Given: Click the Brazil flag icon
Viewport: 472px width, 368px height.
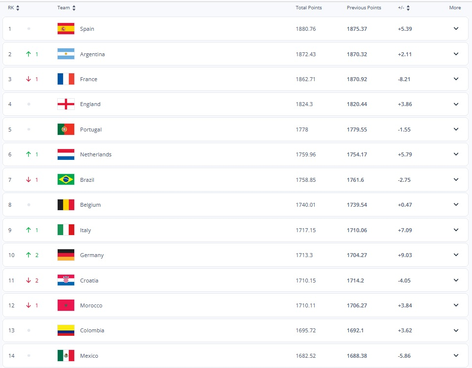Looking at the screenshot, I should click(66, 180).
